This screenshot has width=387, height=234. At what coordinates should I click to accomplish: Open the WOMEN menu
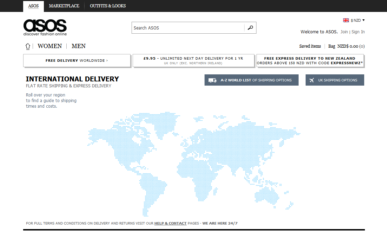click(49, 46)
